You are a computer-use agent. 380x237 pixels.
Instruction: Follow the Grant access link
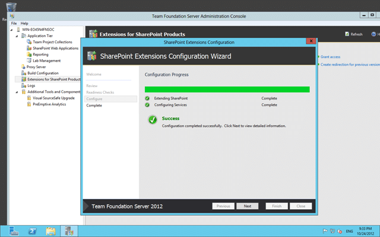pos(330,57)
